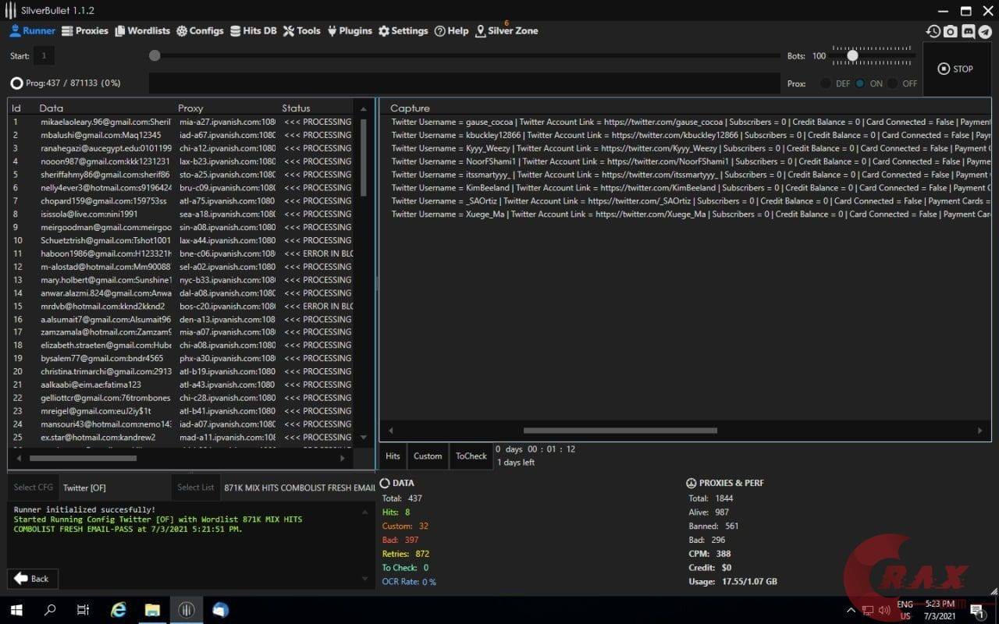Viewport: 999px width, 624px height.
Task: Select the ON proxy mode radio button
Action: [x=860, y=83]
